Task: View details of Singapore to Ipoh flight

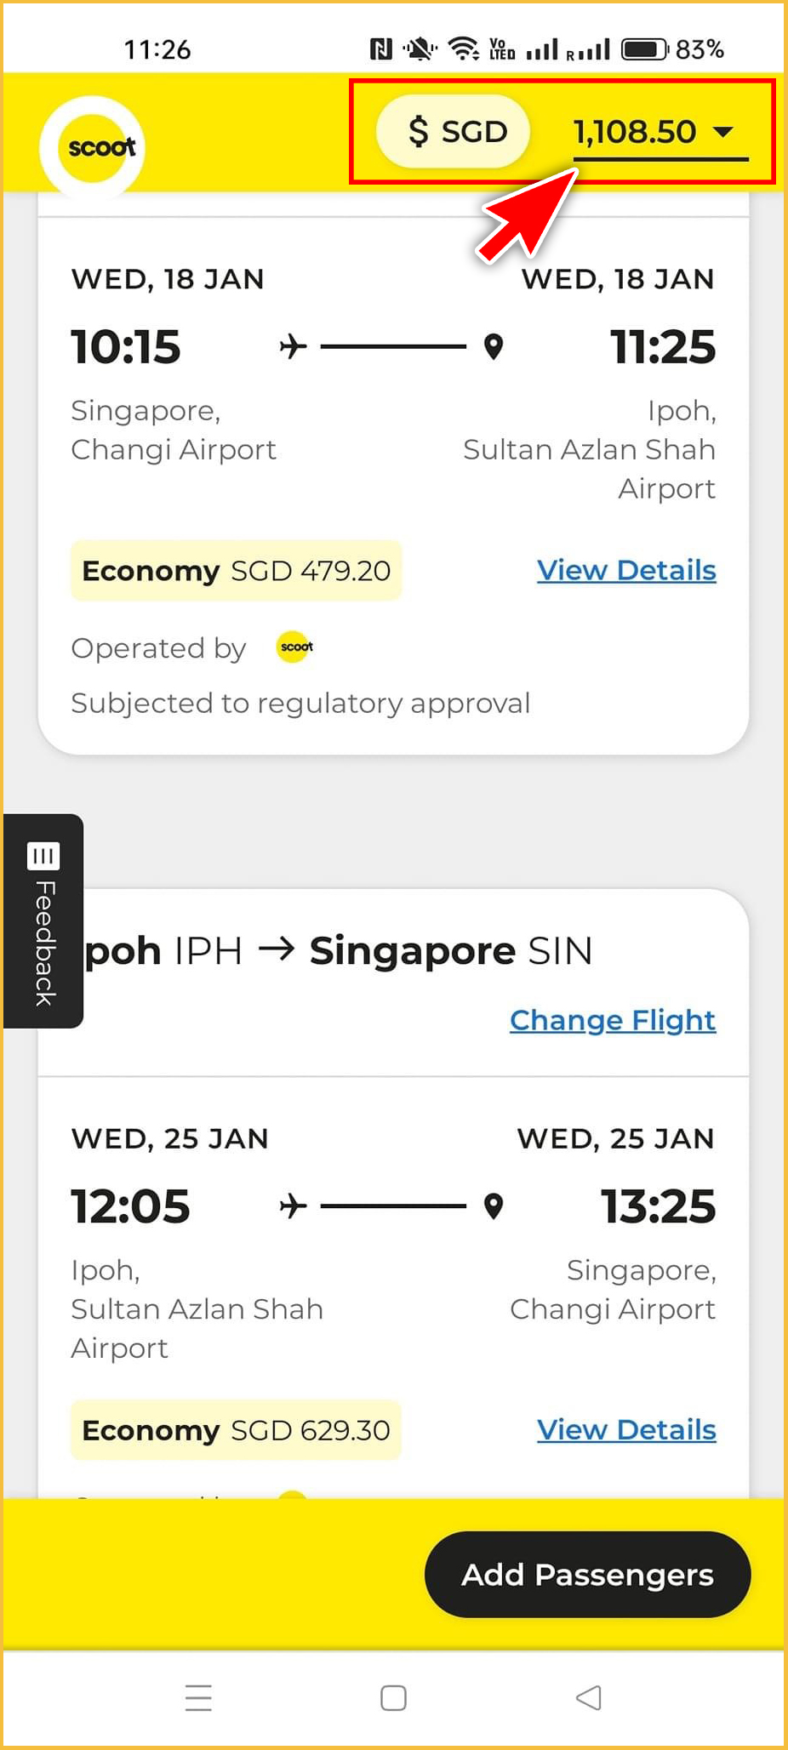Action: [x=626, y=570]
